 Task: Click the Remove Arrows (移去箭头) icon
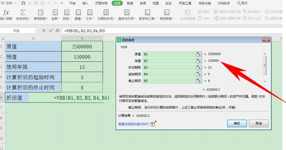(245, 12)
